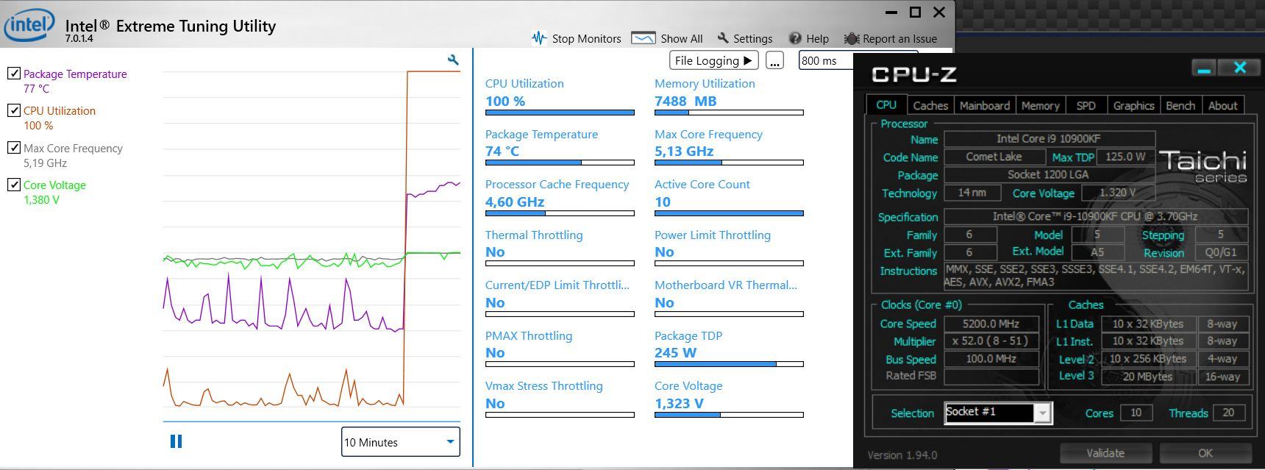
Task: Click Level 3 20 MBytes cache field
Action: 1147,377
